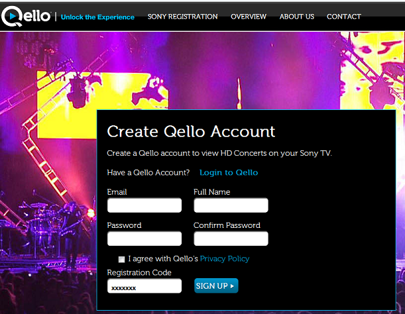This screenshot has height=314, width=405.
Task: Tick the Privacy Policy agreement checkbox
Action: [x=121, y=259]
